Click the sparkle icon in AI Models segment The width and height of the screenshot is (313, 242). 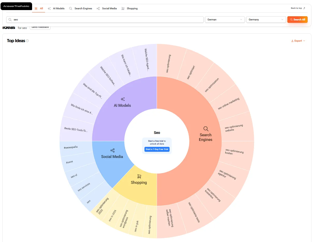[123, 99]
